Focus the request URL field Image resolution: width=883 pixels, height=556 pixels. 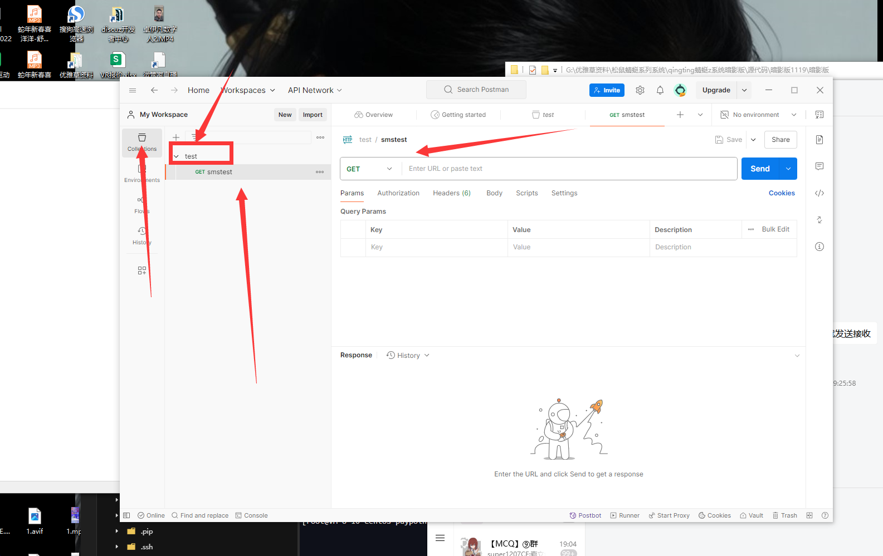coord(569,169)
